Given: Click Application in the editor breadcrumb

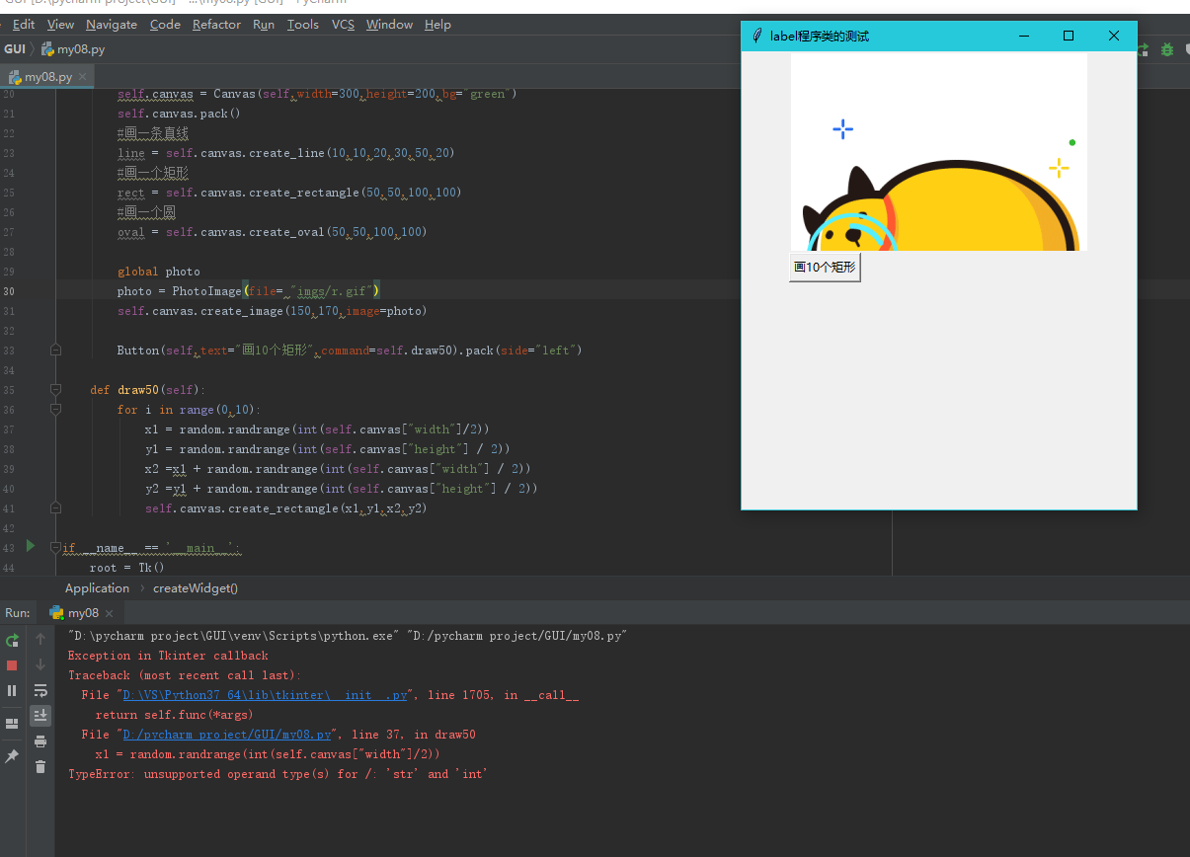Looking at the screenshot, I should coord(97,588).
